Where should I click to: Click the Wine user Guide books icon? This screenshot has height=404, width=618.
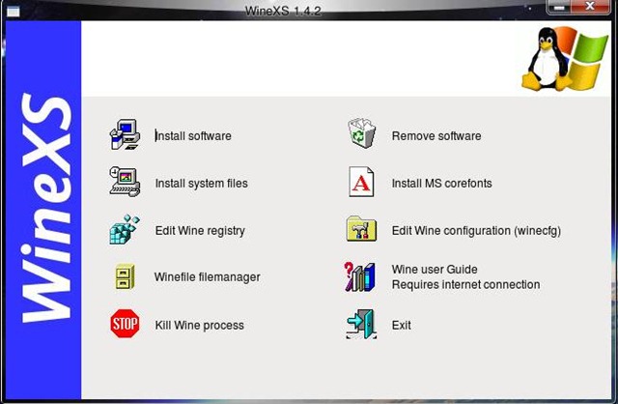click(x=359, y=277)
